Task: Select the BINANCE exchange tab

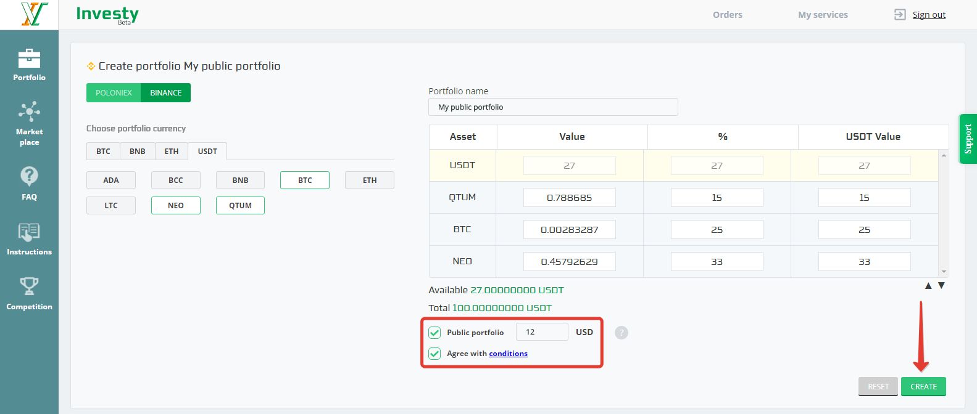Action: coord(166,93)
